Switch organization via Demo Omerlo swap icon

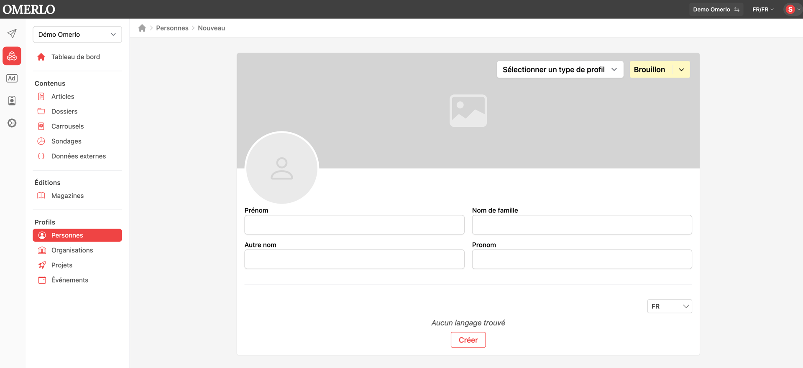tap(737, 9)
